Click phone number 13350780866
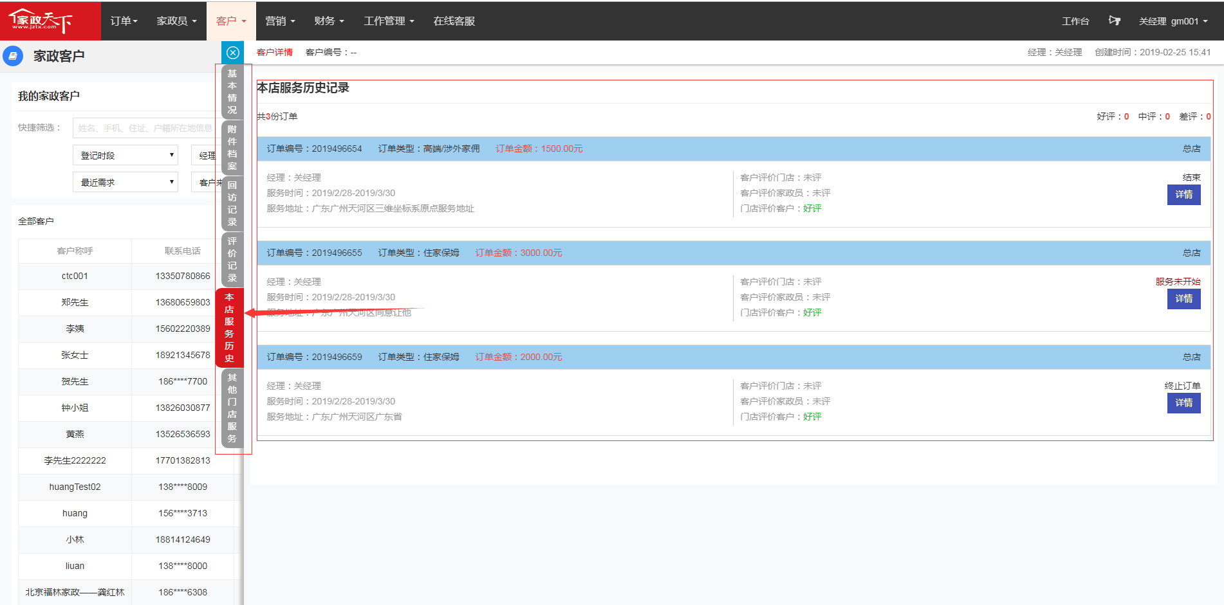1224x605 pixels. [183, 276]
